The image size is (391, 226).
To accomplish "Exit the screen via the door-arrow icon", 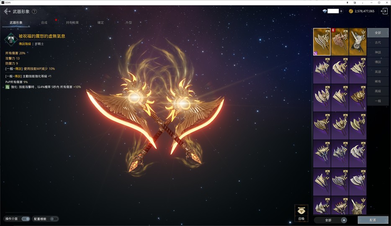I will tap(384, 11).
